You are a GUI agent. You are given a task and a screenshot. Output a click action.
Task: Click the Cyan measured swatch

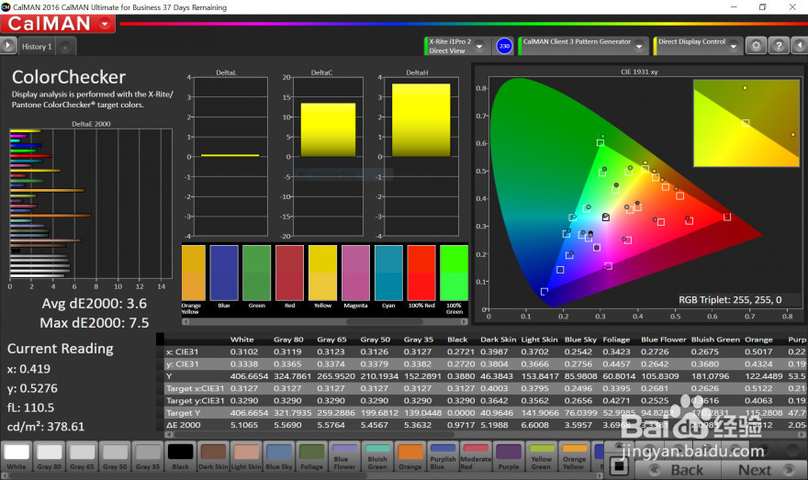(x=388, y=273)
